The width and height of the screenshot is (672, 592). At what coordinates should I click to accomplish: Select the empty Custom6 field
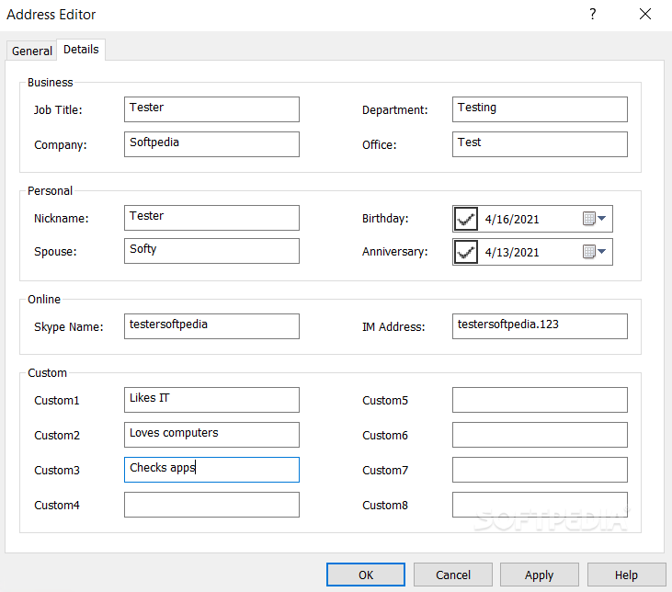pos(540,435)
